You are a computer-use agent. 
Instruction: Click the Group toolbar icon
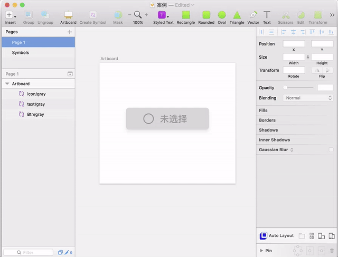29,15
